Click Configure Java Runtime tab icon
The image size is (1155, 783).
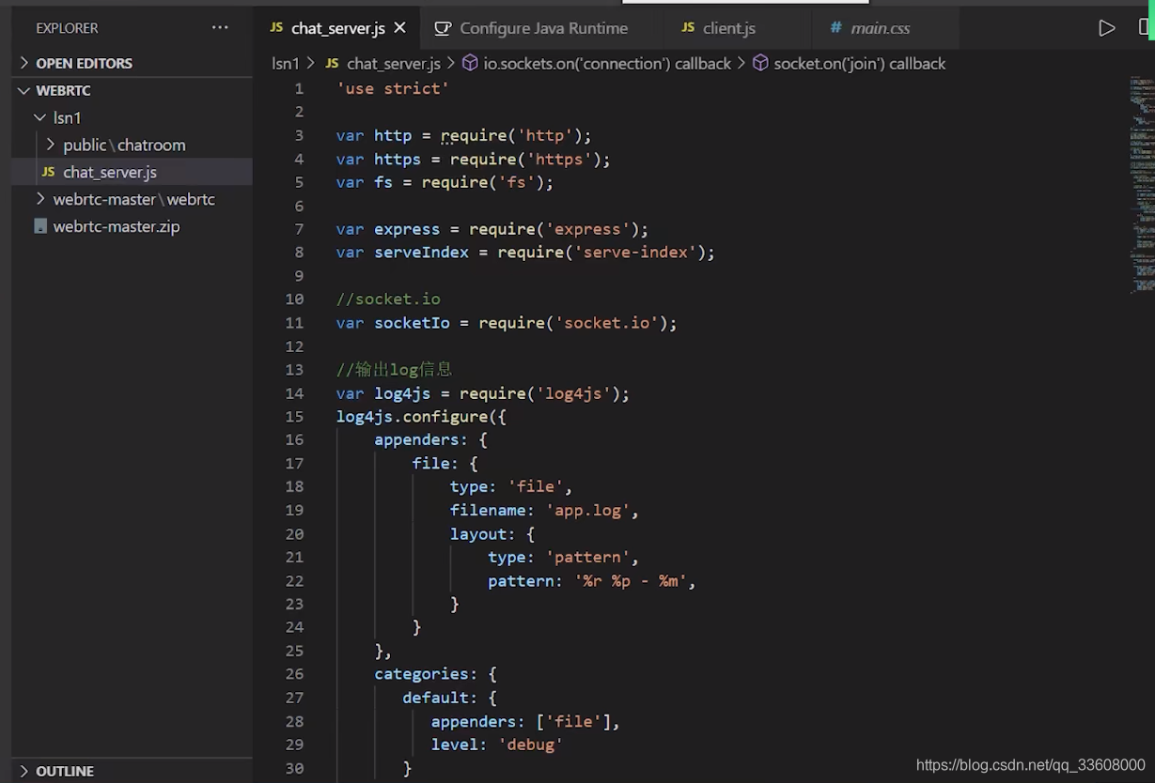pos(443,28)
